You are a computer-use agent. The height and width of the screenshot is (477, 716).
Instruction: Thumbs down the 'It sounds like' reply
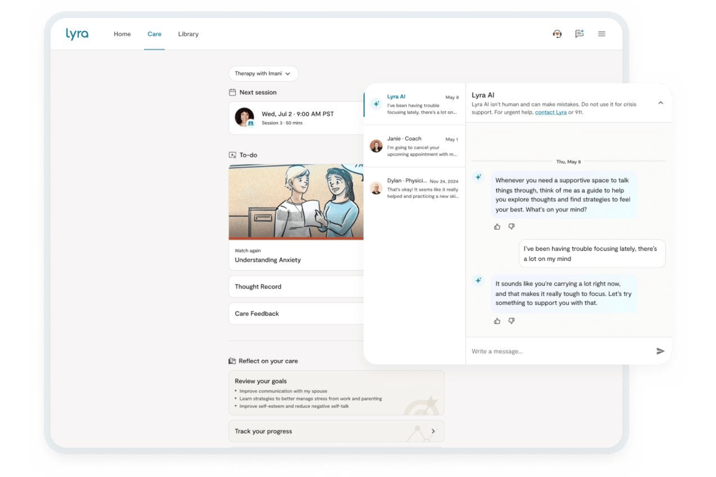511,321
